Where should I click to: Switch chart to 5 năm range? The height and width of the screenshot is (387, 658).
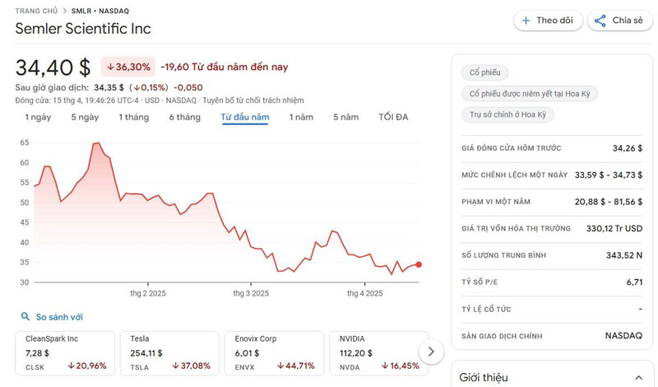[345, 117]
